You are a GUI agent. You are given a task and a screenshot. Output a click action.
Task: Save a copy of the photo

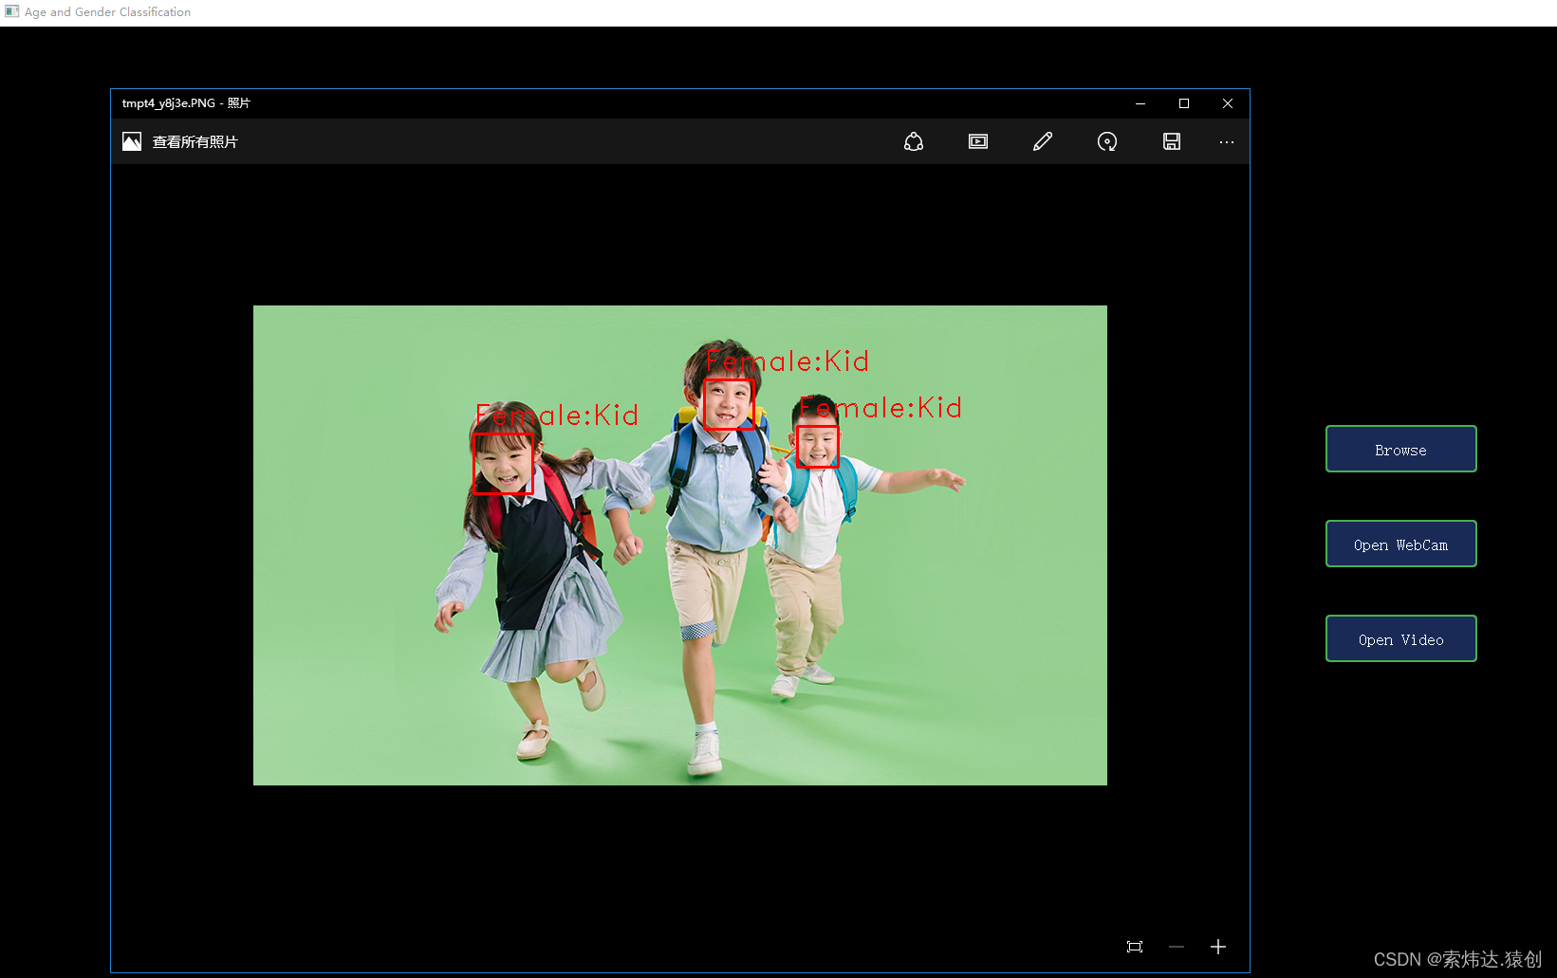pos(1172,140)
